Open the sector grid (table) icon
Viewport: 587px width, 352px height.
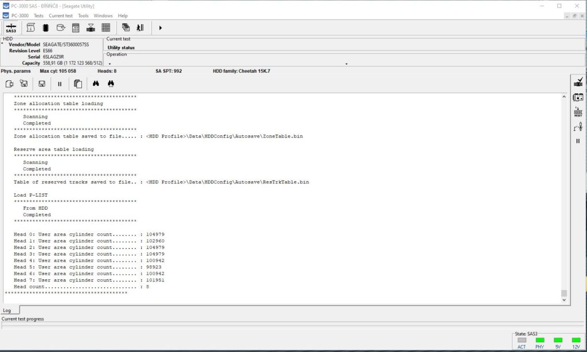106,28
